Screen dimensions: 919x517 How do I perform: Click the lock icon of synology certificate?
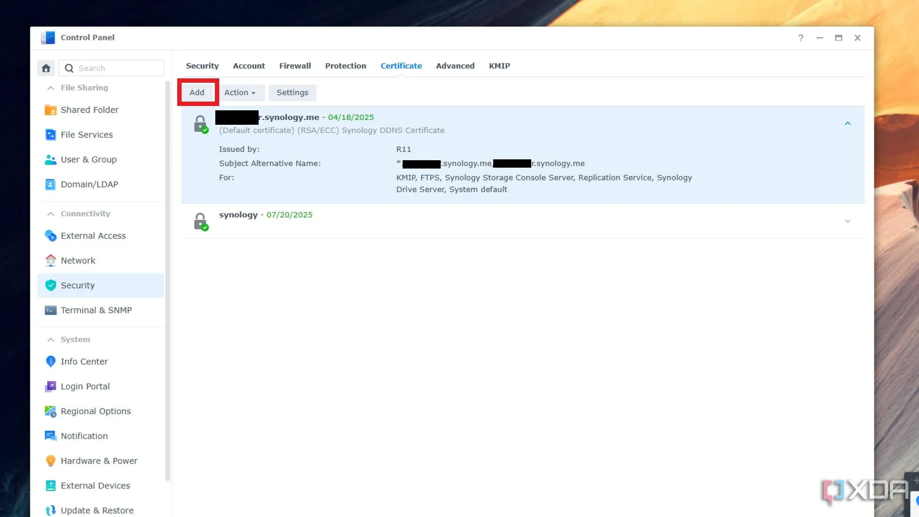(x=201, y=222)
